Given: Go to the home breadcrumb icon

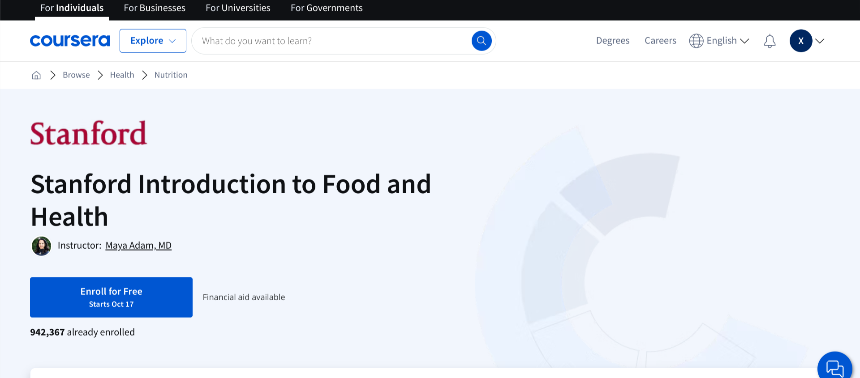Looking at the screenshot, I should 36,75.
